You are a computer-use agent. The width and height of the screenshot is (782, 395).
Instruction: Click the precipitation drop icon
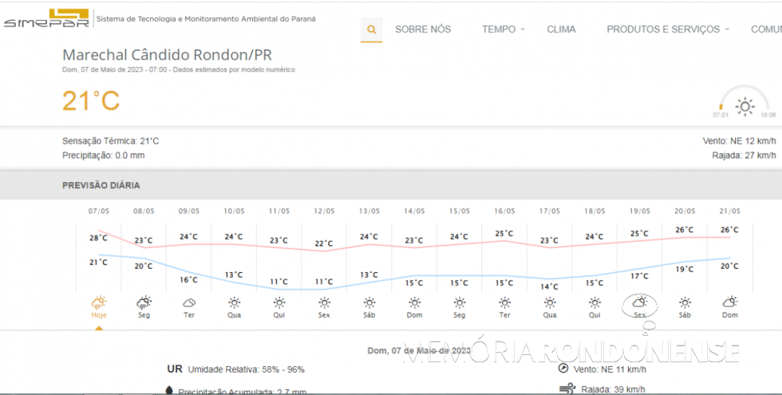pyautogui.click(x=169, y=390)
